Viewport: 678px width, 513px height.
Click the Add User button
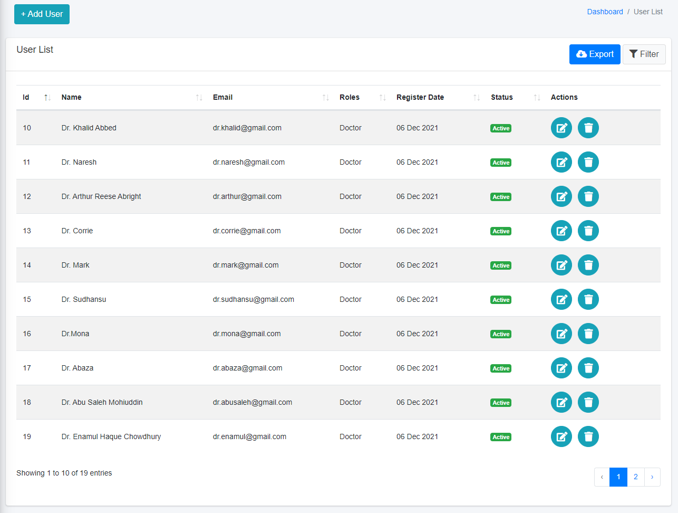click(x=42, y=14)
